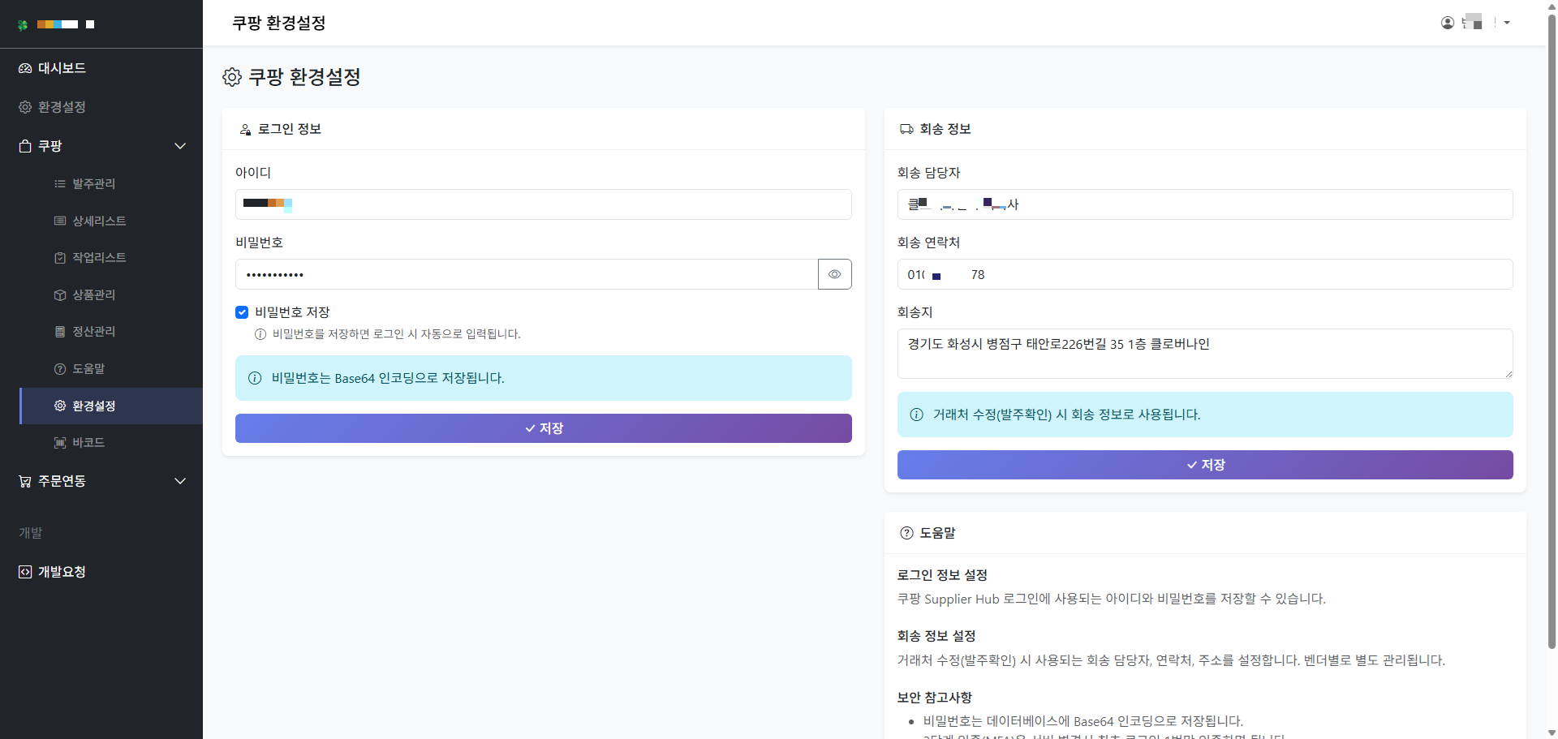Image resolution: width=1558 pixels, height=739 pixels.
Task: Click the page vertical scrollbar
Action: [x=1552, y=333]
